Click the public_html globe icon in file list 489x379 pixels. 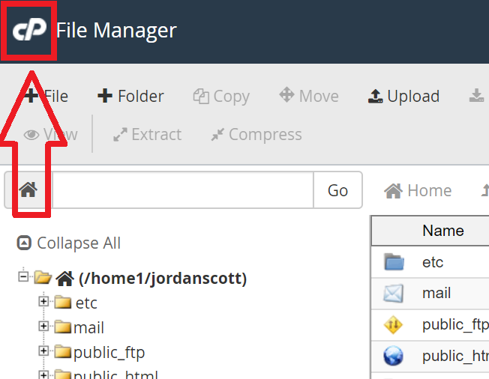coord(394,356)
